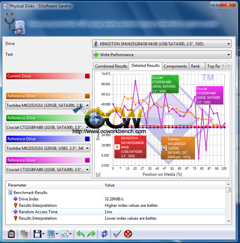The image size is (240, 243).
Task: Click the red Cancel X icon
Action: point(128,234)
